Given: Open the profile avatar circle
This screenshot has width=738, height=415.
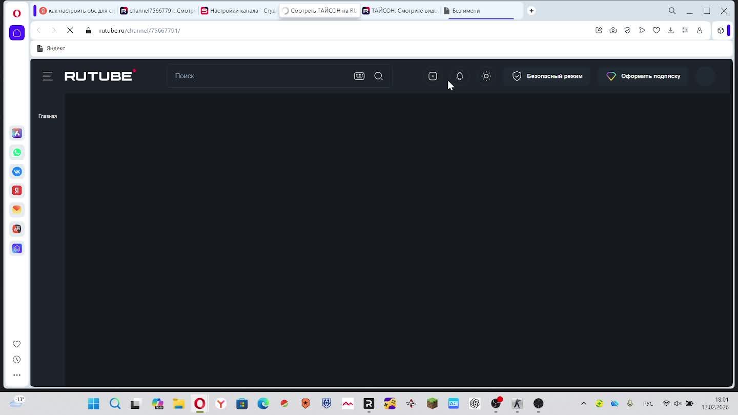Looking at the screenshot, I should pos(706,76).
